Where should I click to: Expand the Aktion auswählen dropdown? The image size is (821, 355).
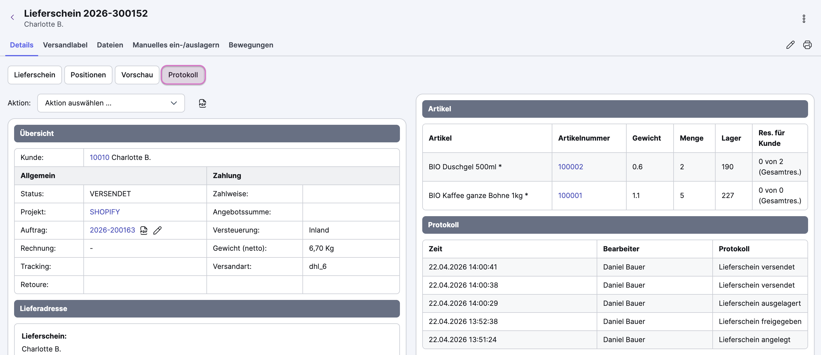click(x=111, y=103)
